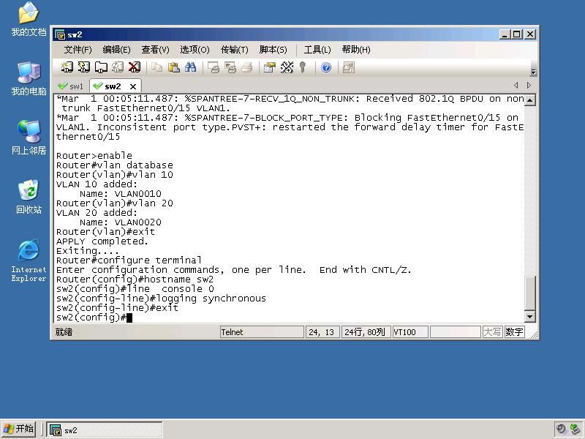Click the last toolbar icon after Help
Image resolution: width=585 pixels, height=439 pixels.
pyautogui.click(x=349, y=67)
